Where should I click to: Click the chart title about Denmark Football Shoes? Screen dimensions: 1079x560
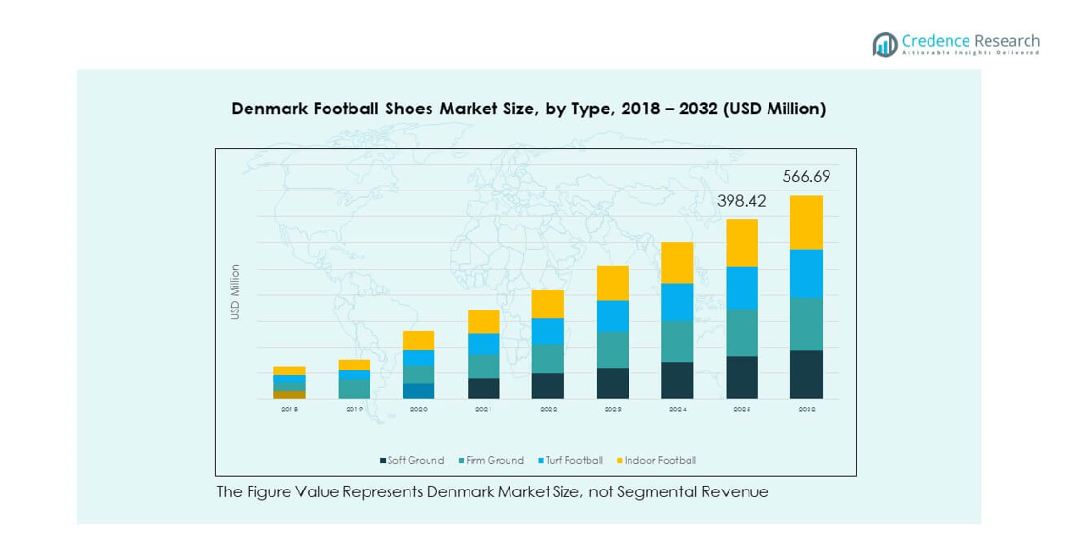(529, 110)
